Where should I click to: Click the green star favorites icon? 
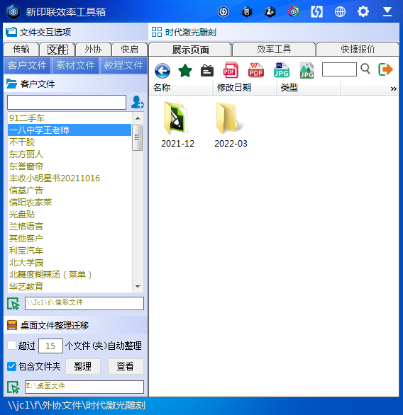(185, 70)
